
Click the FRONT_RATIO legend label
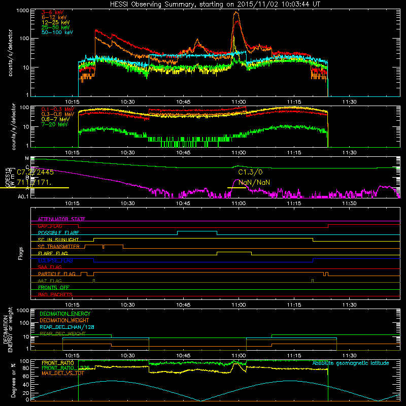(58, 363)
